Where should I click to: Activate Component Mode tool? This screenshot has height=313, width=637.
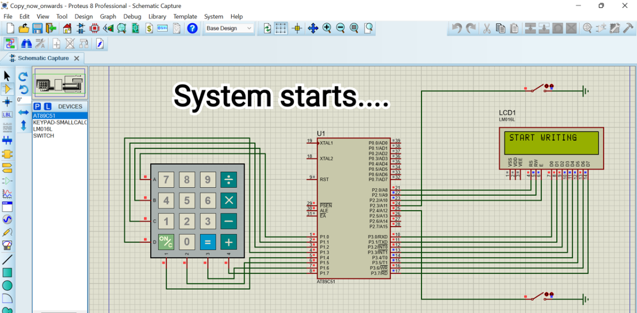[x=7, y=89]
